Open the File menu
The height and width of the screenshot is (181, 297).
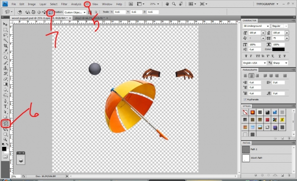pos(14,4)
